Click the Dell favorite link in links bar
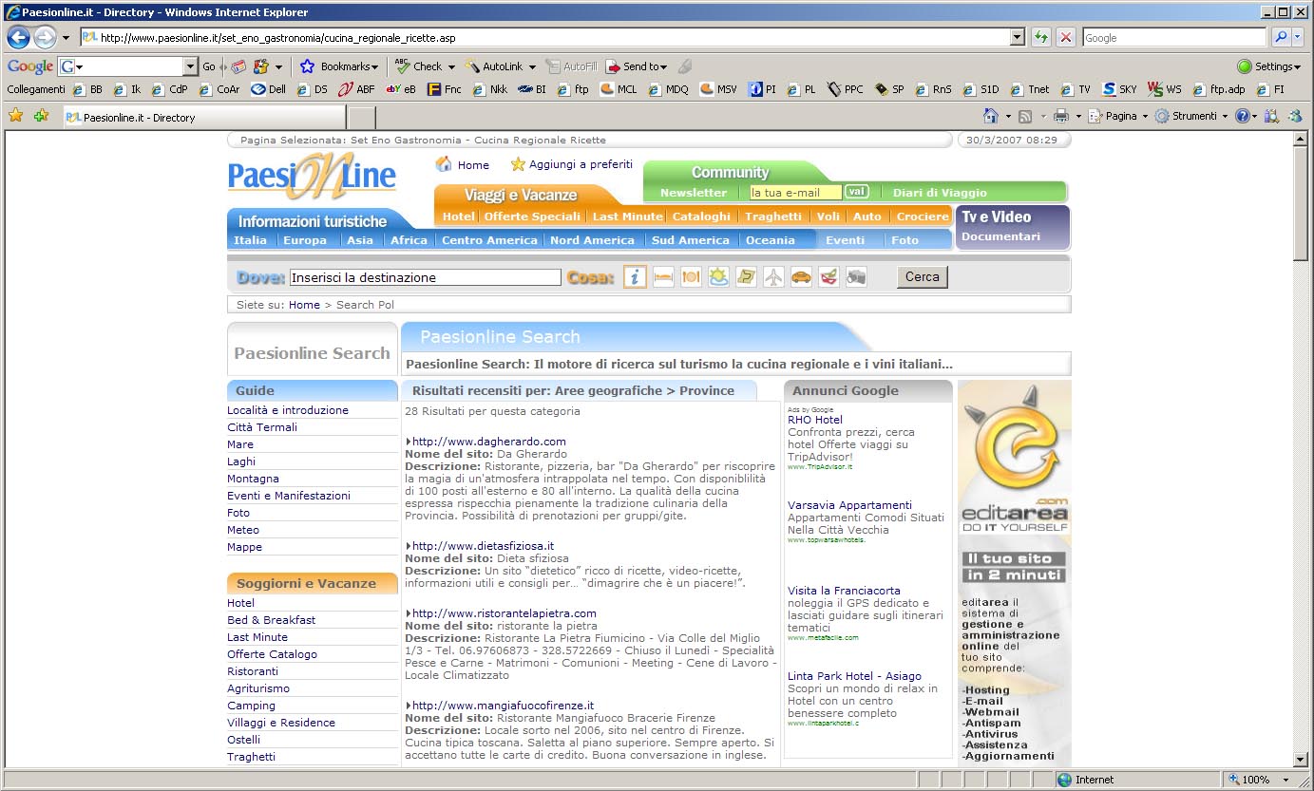The width and height of the screenshot is (1314, 791). pos(269,89)
